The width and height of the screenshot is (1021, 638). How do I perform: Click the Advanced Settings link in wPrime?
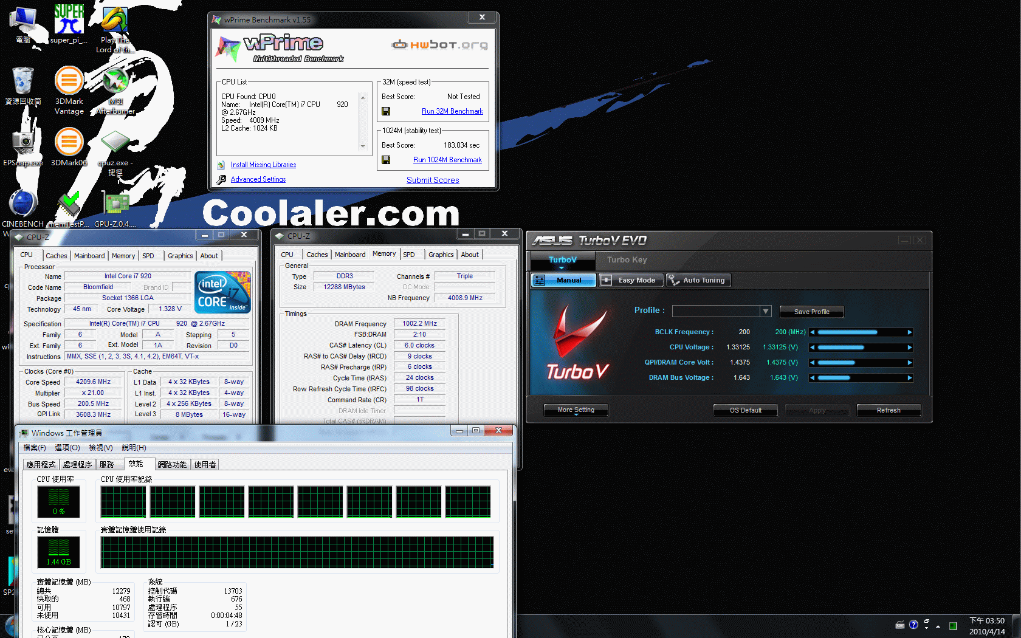[258, 179]
